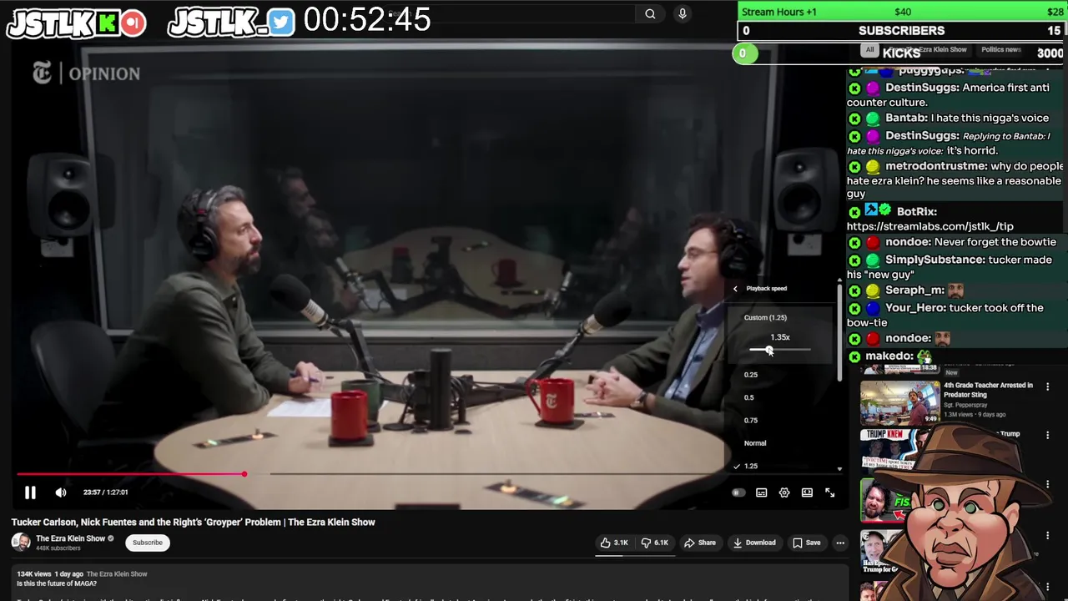Enter fullscreen with the expand arrows icon

coord(830,492)
